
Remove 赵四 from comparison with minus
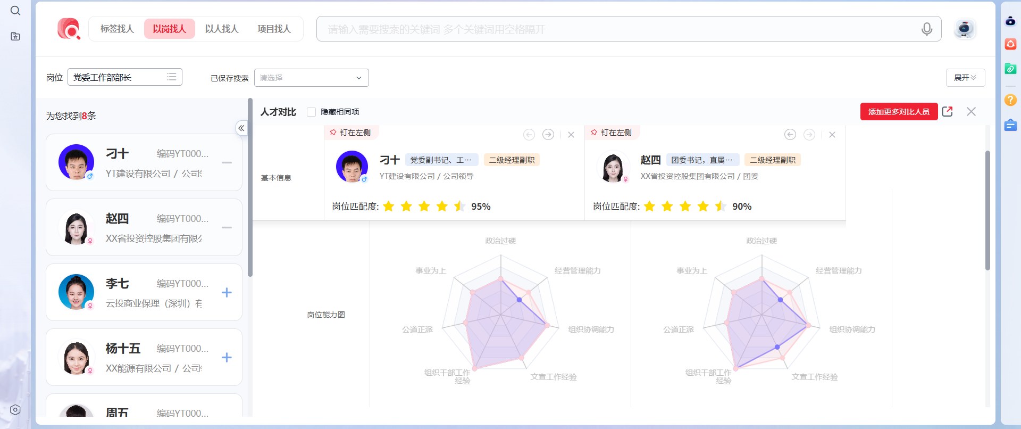tap(227, 227)
